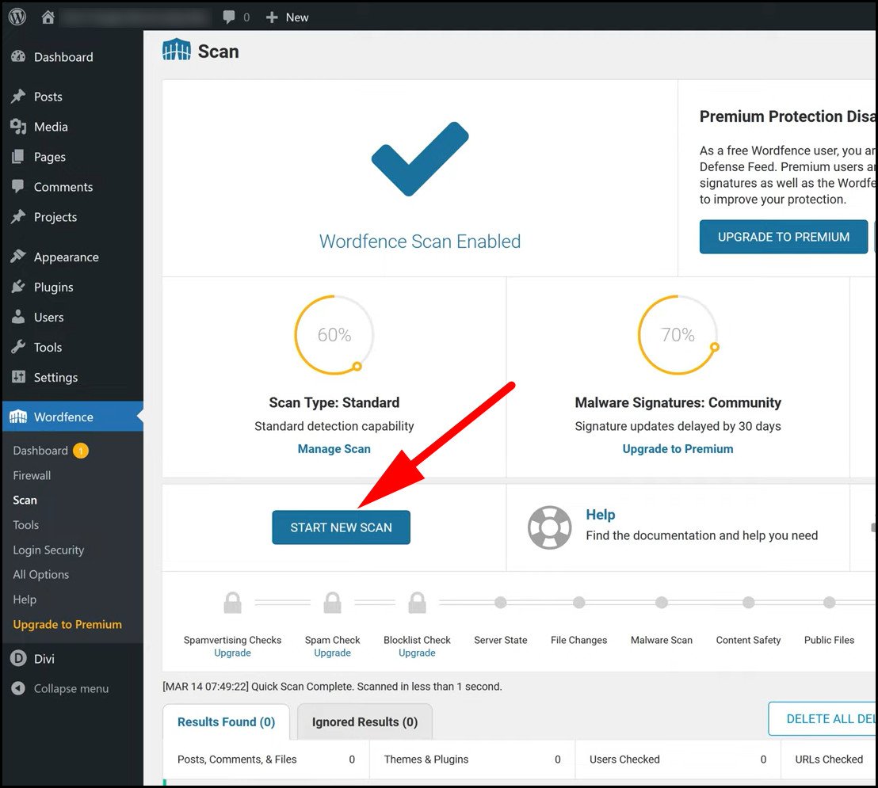This screenshot has height=788, width=878.
Task: Click the Wordfence logo beside Scan heading
Action: [177, 51]
